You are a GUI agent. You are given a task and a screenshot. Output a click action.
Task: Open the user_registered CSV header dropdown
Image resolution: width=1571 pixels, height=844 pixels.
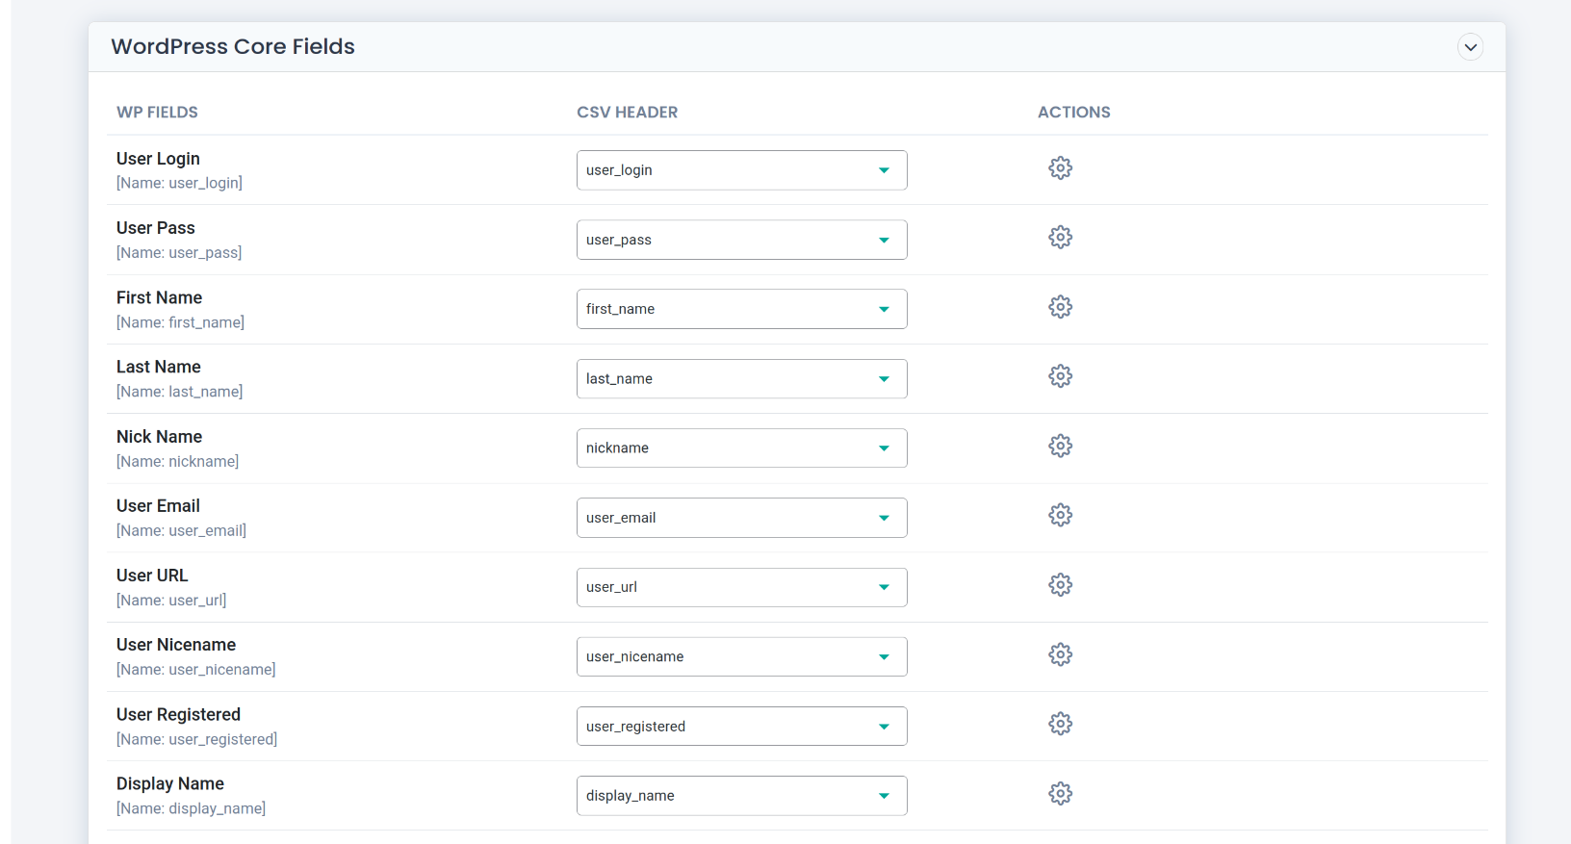pyautogui.click(x=741, y=727)
